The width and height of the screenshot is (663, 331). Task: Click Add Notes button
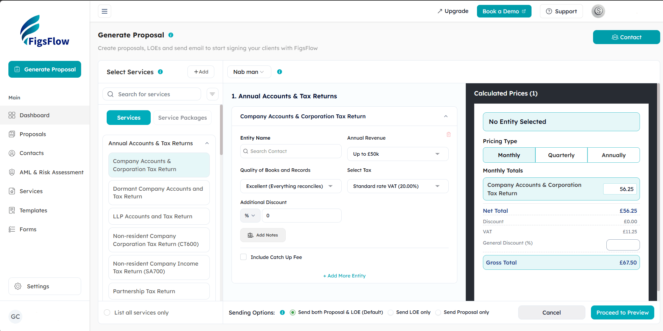click(x=263, y=235)
